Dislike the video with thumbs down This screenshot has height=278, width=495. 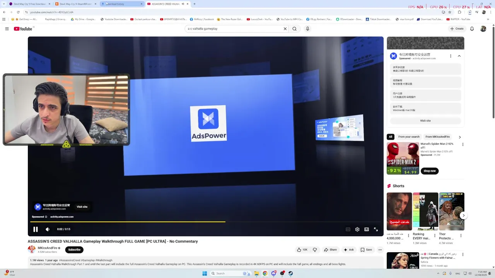coord(315,250)
